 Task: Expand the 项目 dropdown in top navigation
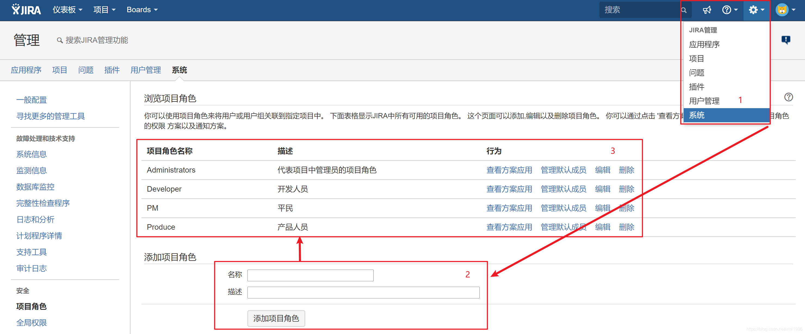coord(104,10)
